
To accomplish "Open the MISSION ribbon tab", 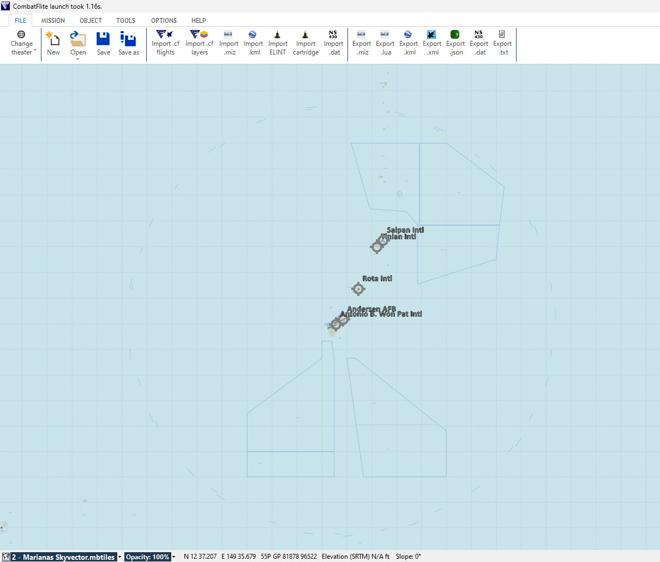I will click(x=53, y=20).
